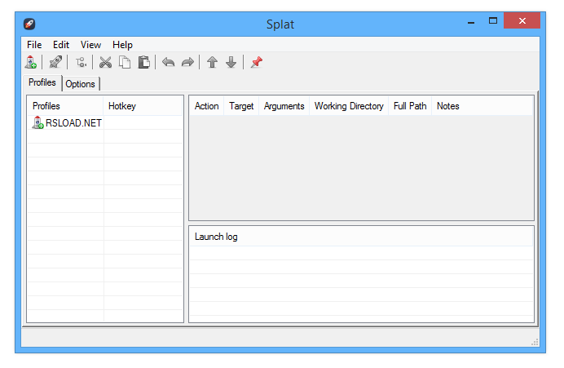
Task: Select the RSLOAD.NET profile row
Action: [105, 122]
